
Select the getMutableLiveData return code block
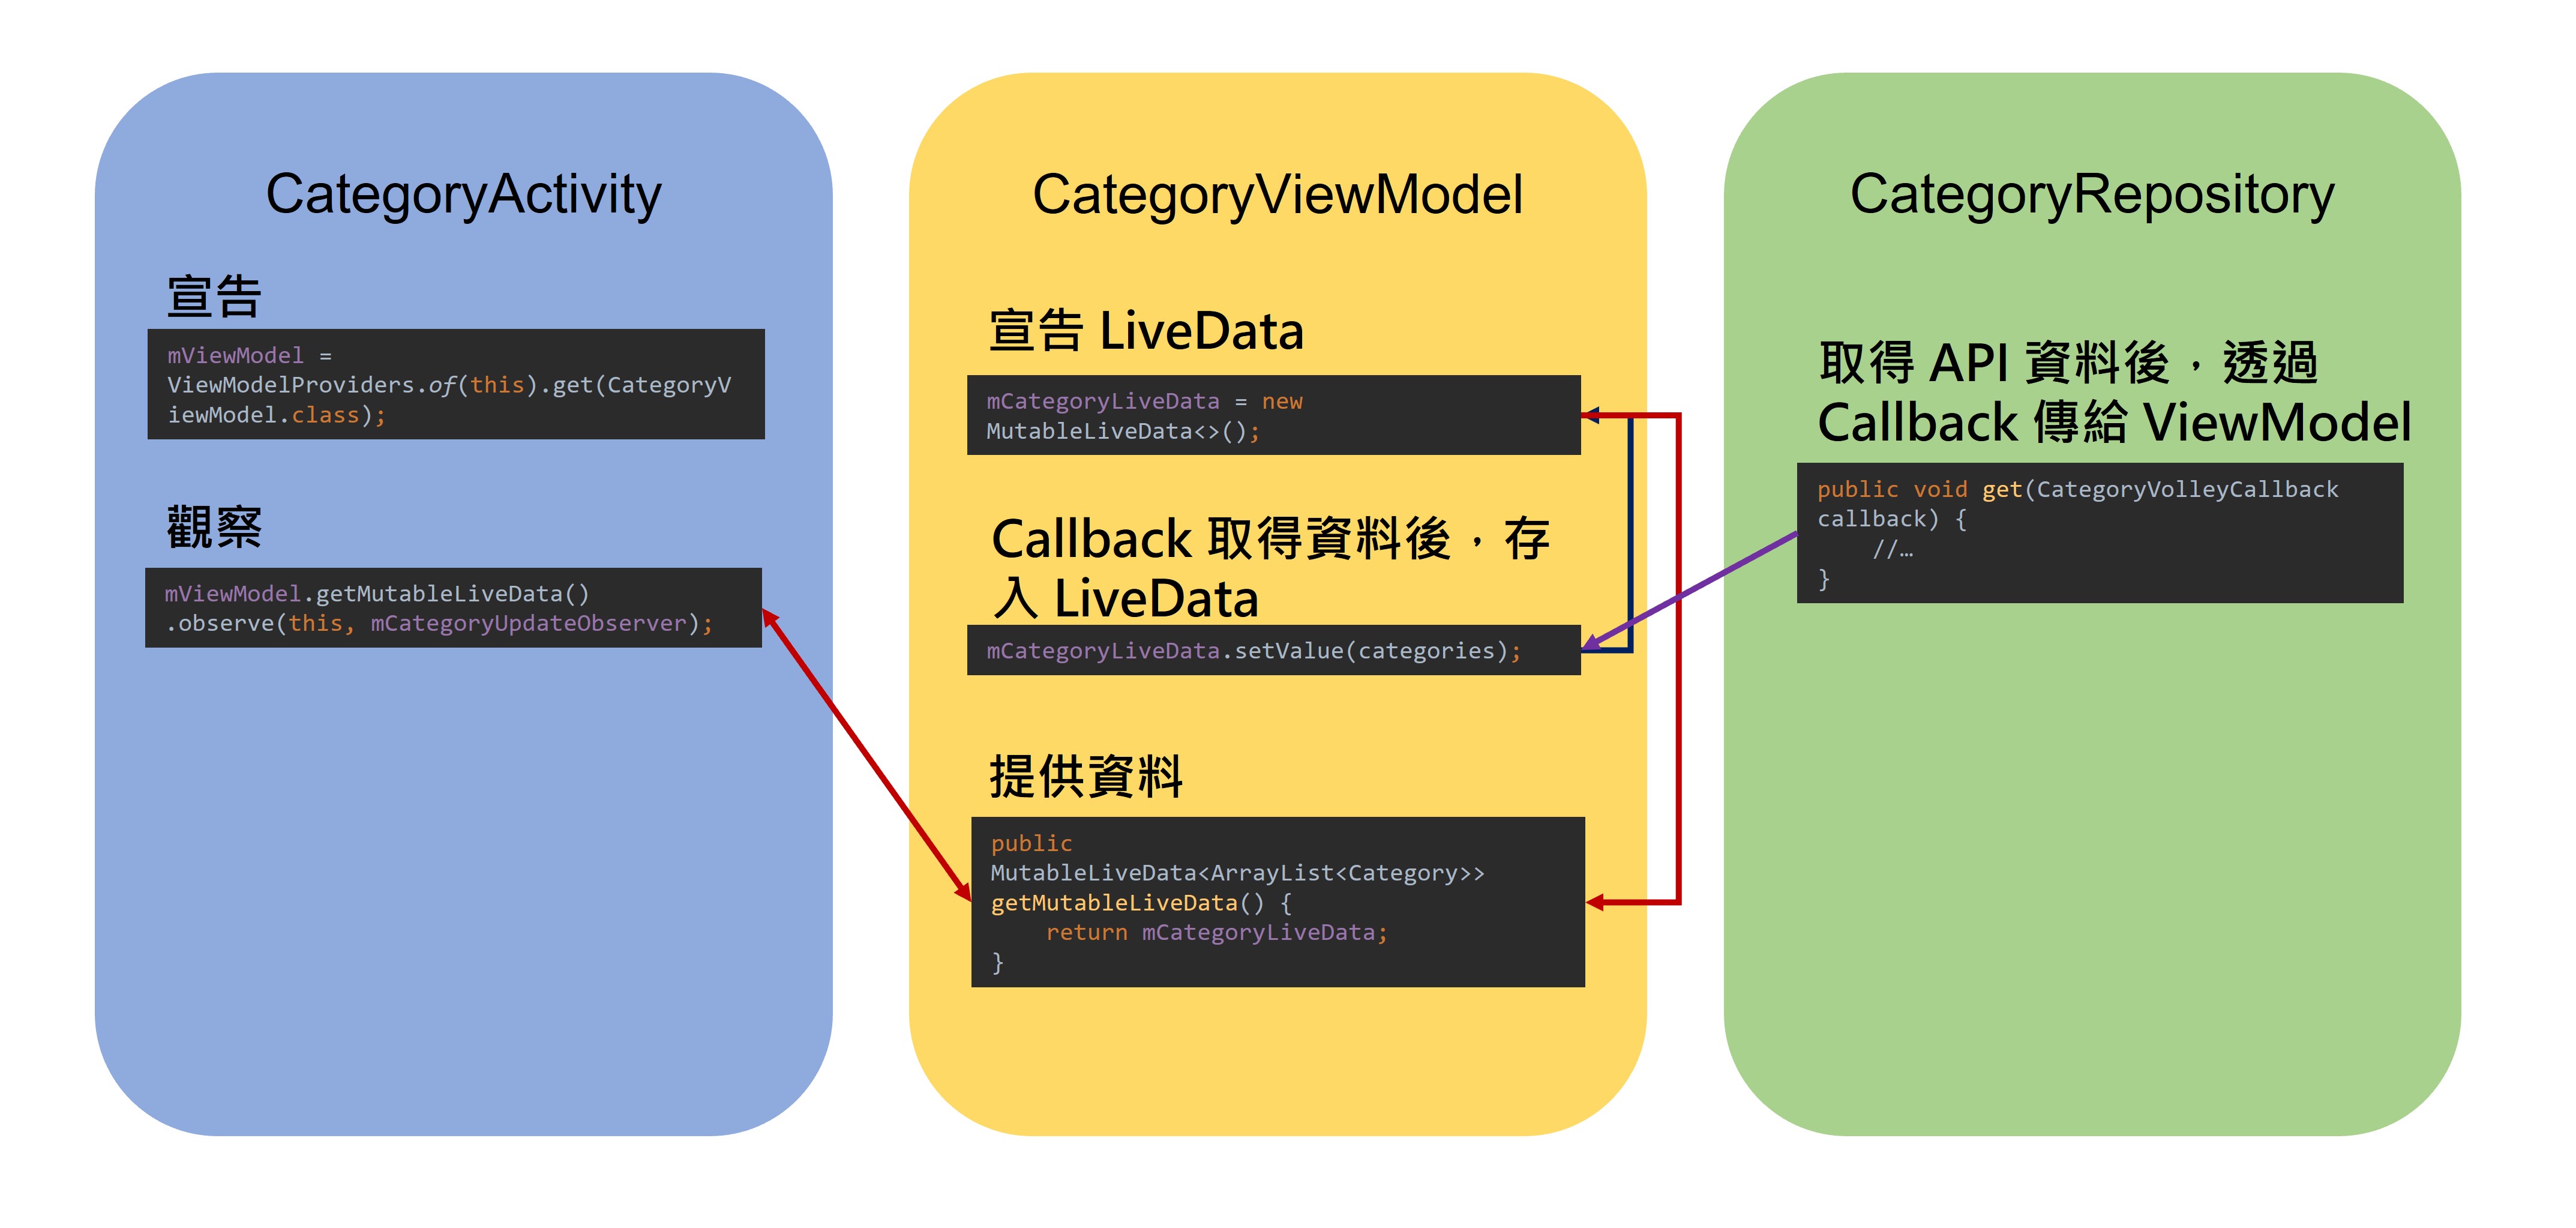click(1275, 900)
